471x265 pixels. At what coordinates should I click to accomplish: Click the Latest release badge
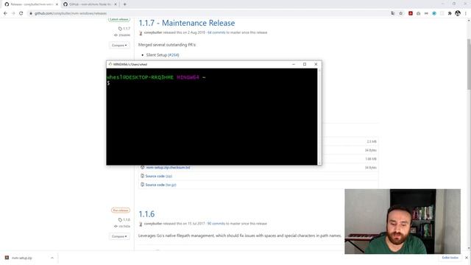tap(119, 20)
